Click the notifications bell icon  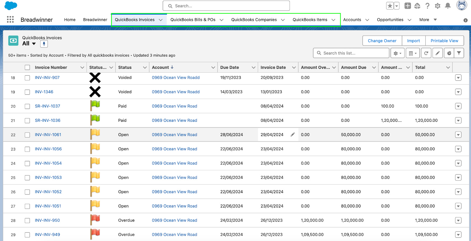pos(448,6)
